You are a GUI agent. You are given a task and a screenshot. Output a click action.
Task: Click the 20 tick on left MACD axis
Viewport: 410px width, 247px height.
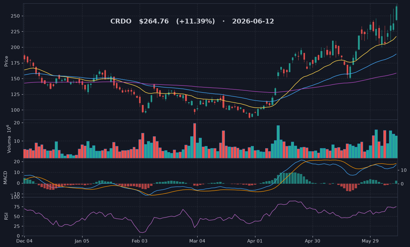coord(17,161)
